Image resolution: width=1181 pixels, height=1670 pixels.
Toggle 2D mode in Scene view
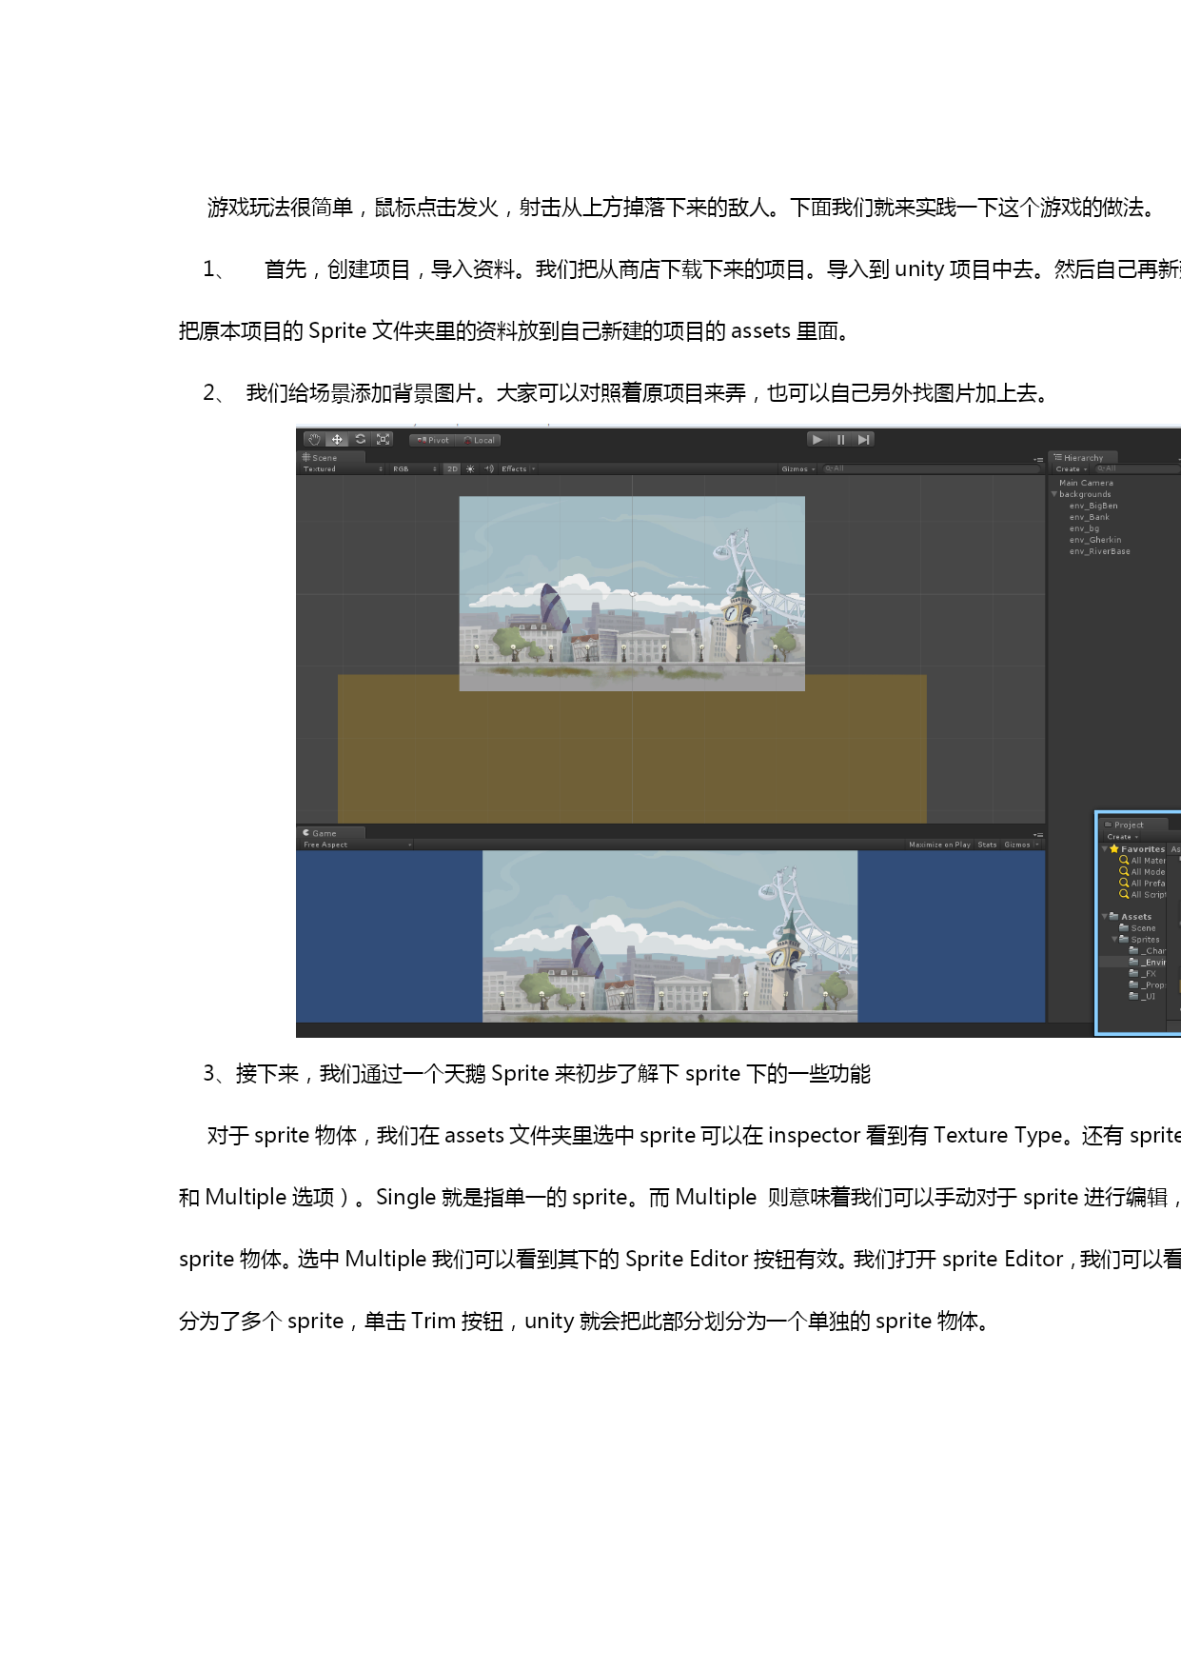tap(452, 469)
